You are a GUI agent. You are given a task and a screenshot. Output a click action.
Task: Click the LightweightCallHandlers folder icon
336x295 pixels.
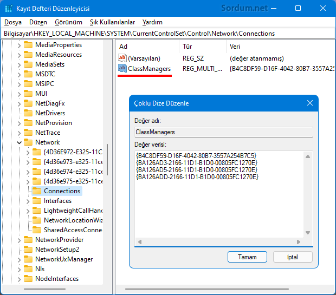pyautogui.click(x=37, y=211)
